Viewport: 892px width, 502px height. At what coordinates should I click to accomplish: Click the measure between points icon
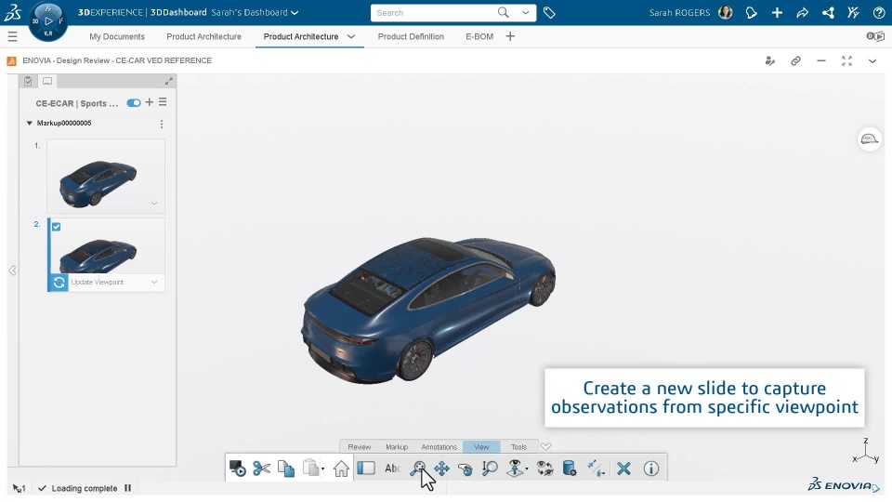click(x=597, y=469)
